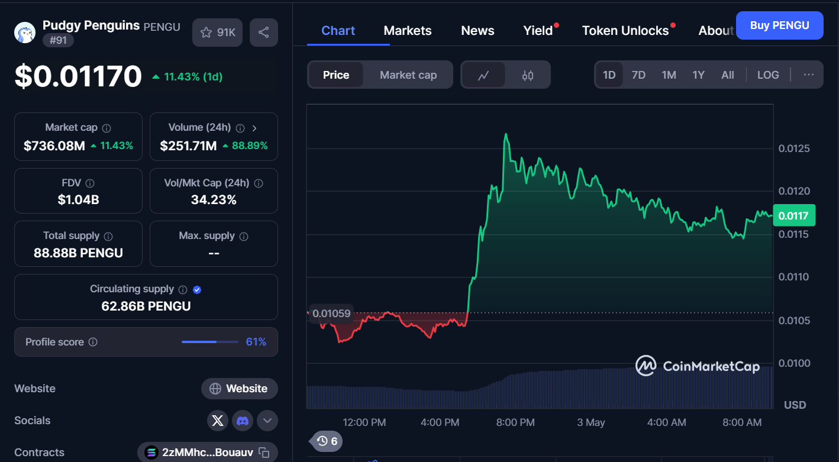Switch to the Chart tab
Screen dimensions: 839x462
[x=338, y=31]
